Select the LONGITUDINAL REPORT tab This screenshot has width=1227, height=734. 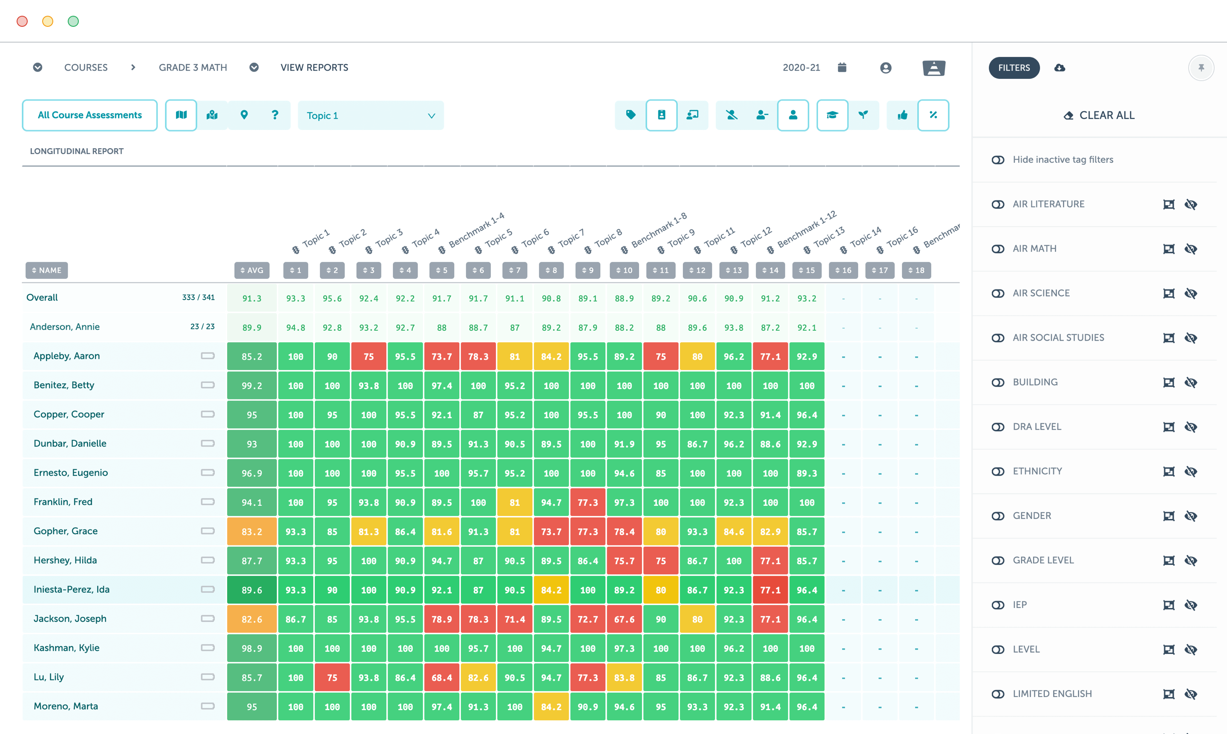coord(77,151)
